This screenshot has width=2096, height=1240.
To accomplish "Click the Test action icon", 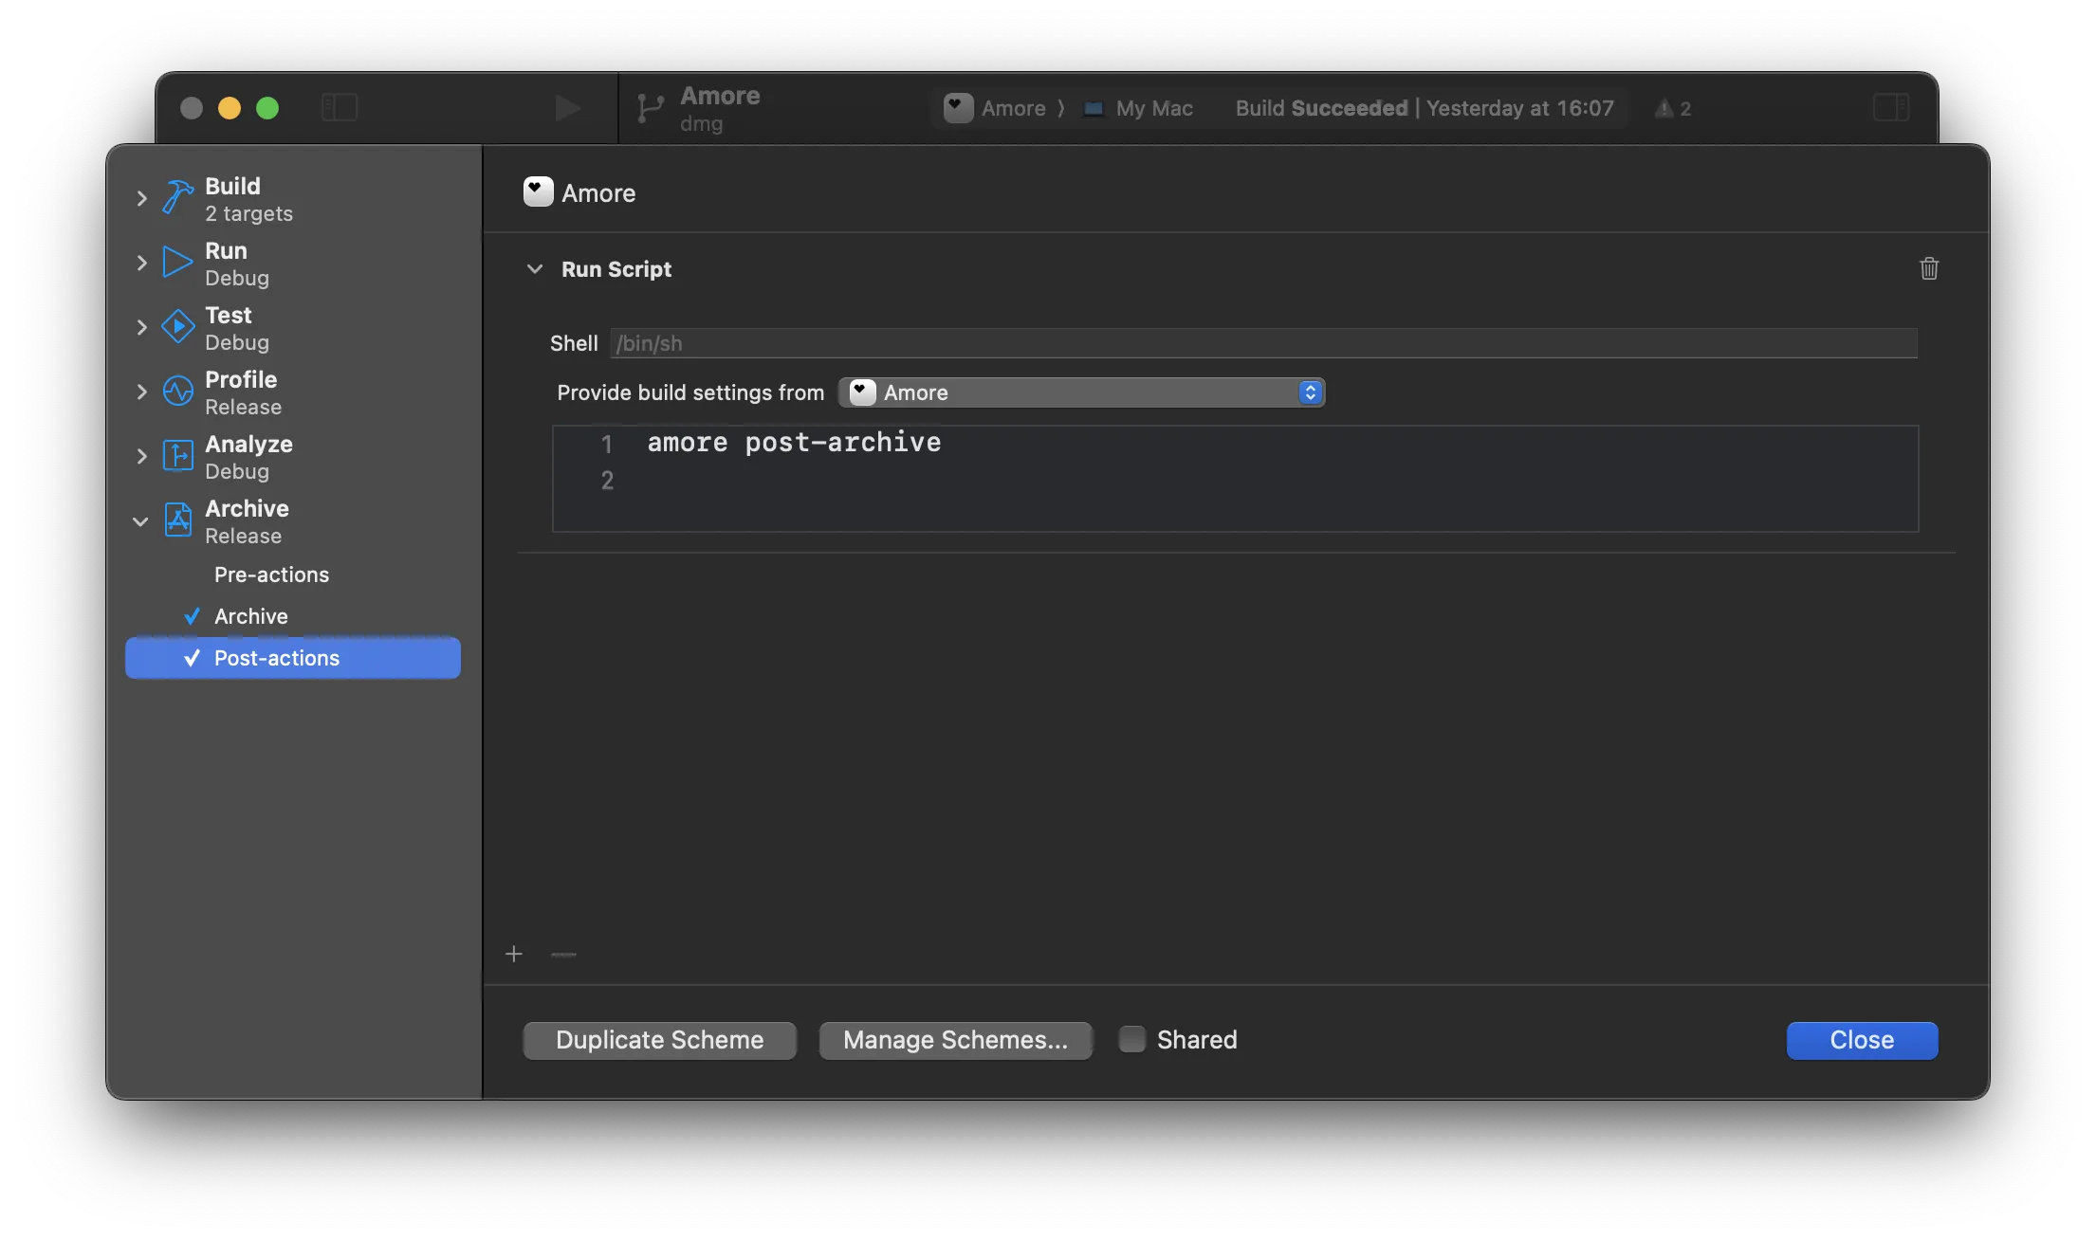I will click(176, 327).
